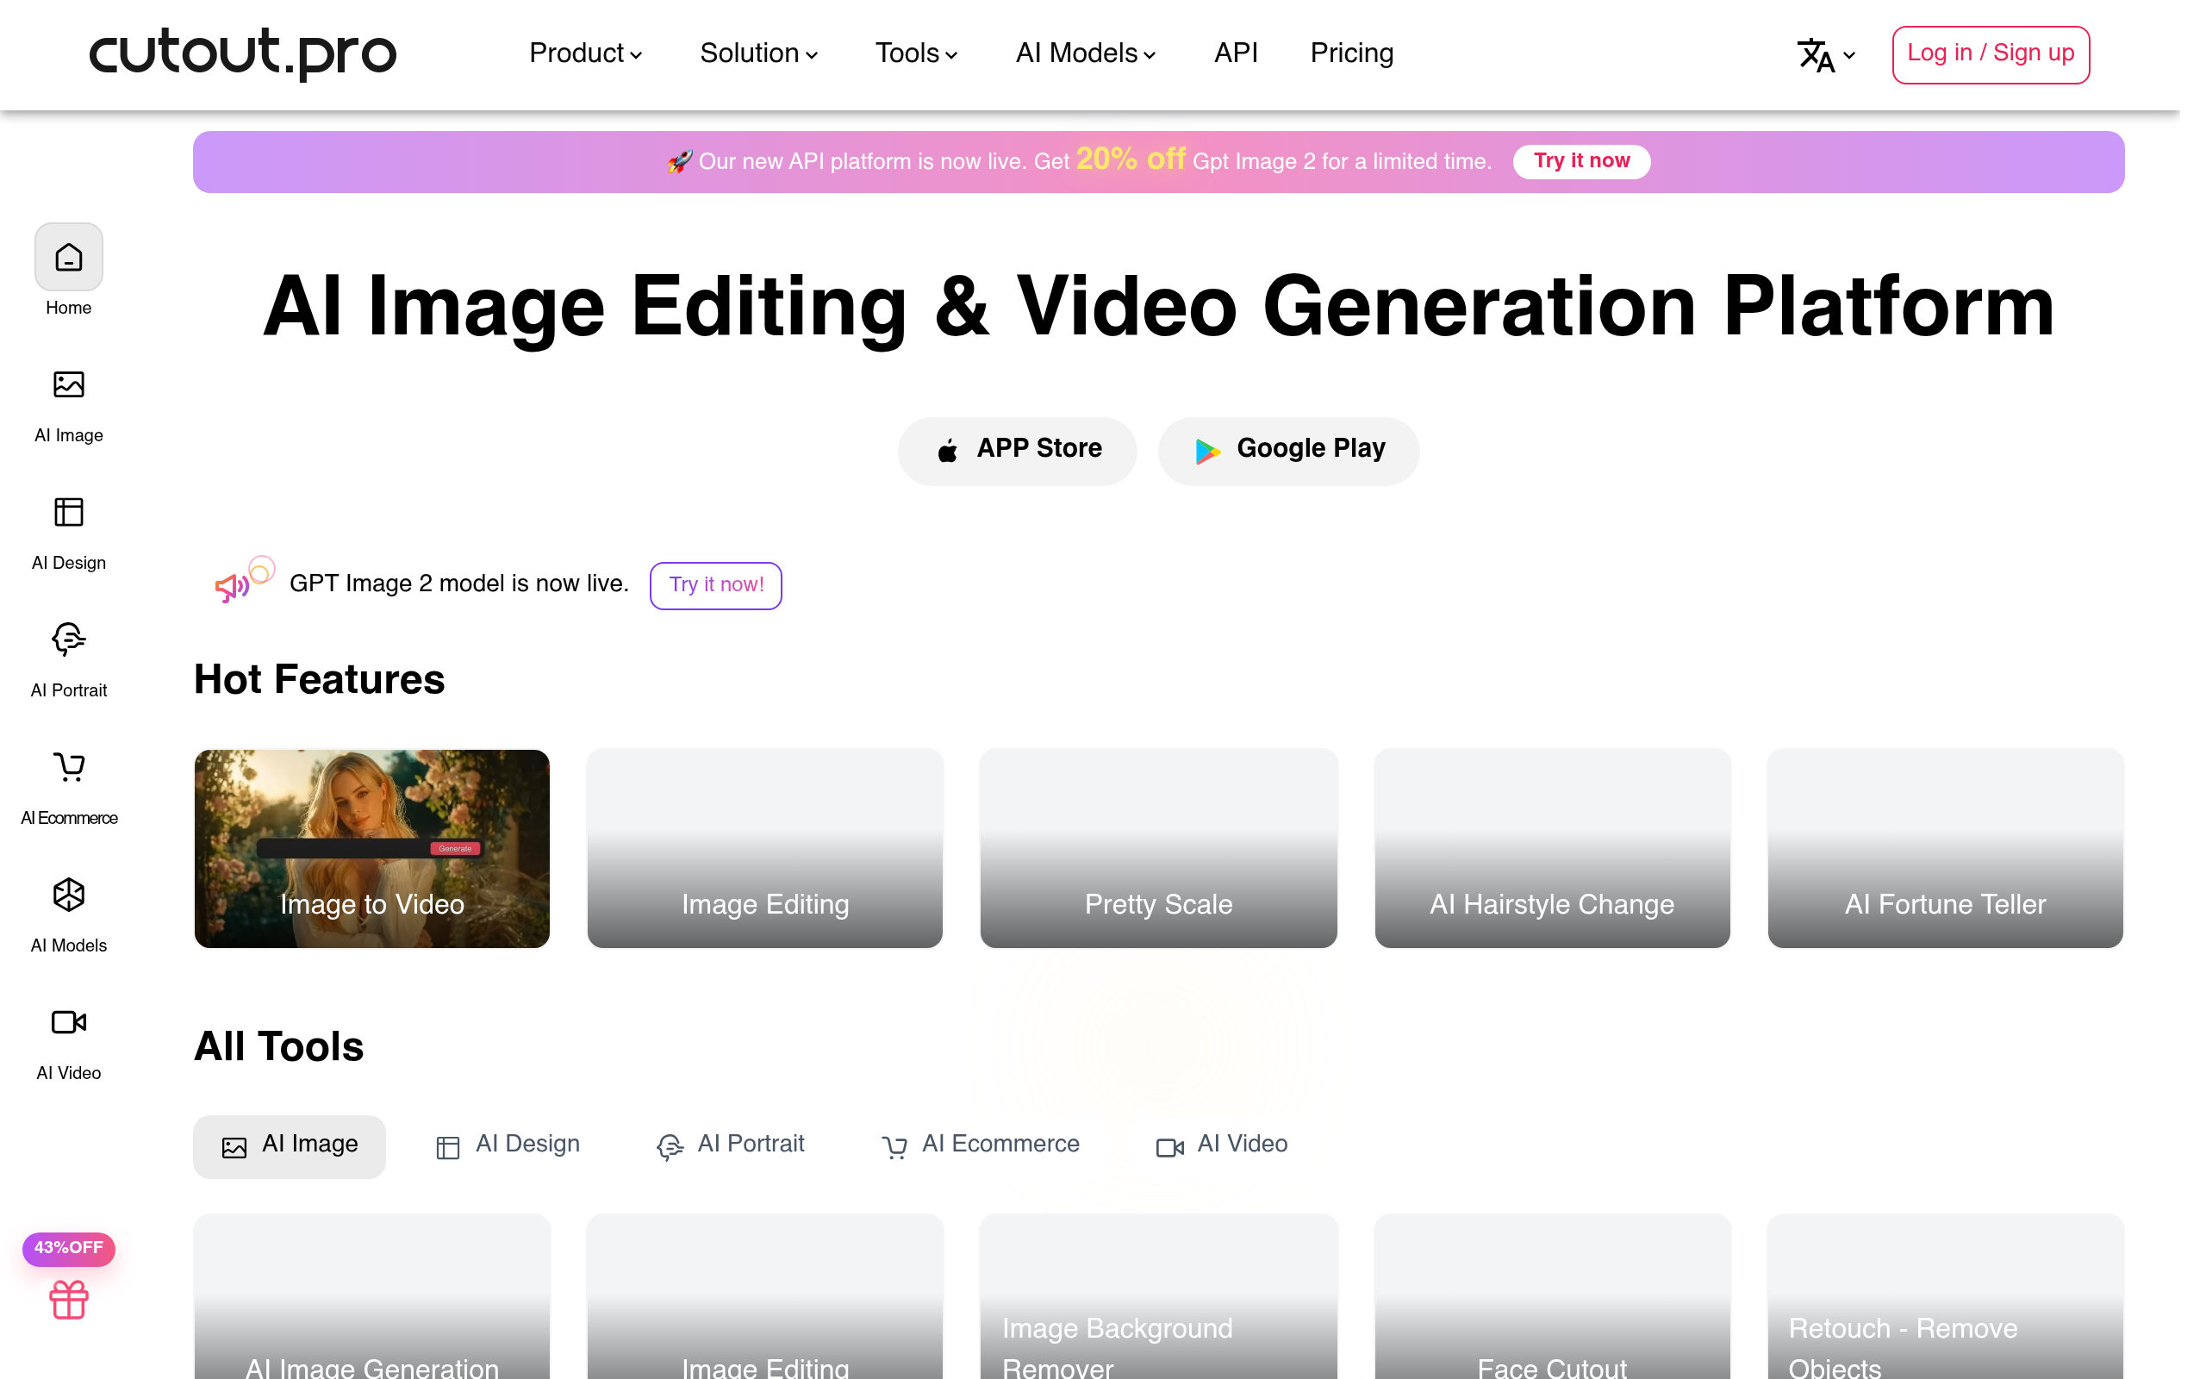2206x1379 pixels.
Task: Expand the Tools dropdown menu
Action: [x=916, y=53]
